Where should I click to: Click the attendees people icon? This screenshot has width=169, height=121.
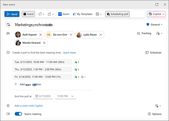(x=8, y=33)
